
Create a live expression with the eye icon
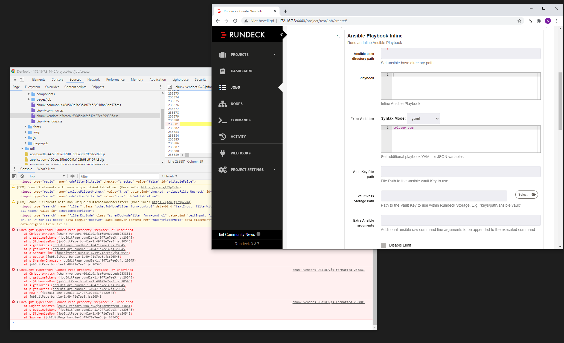[72, 176]
